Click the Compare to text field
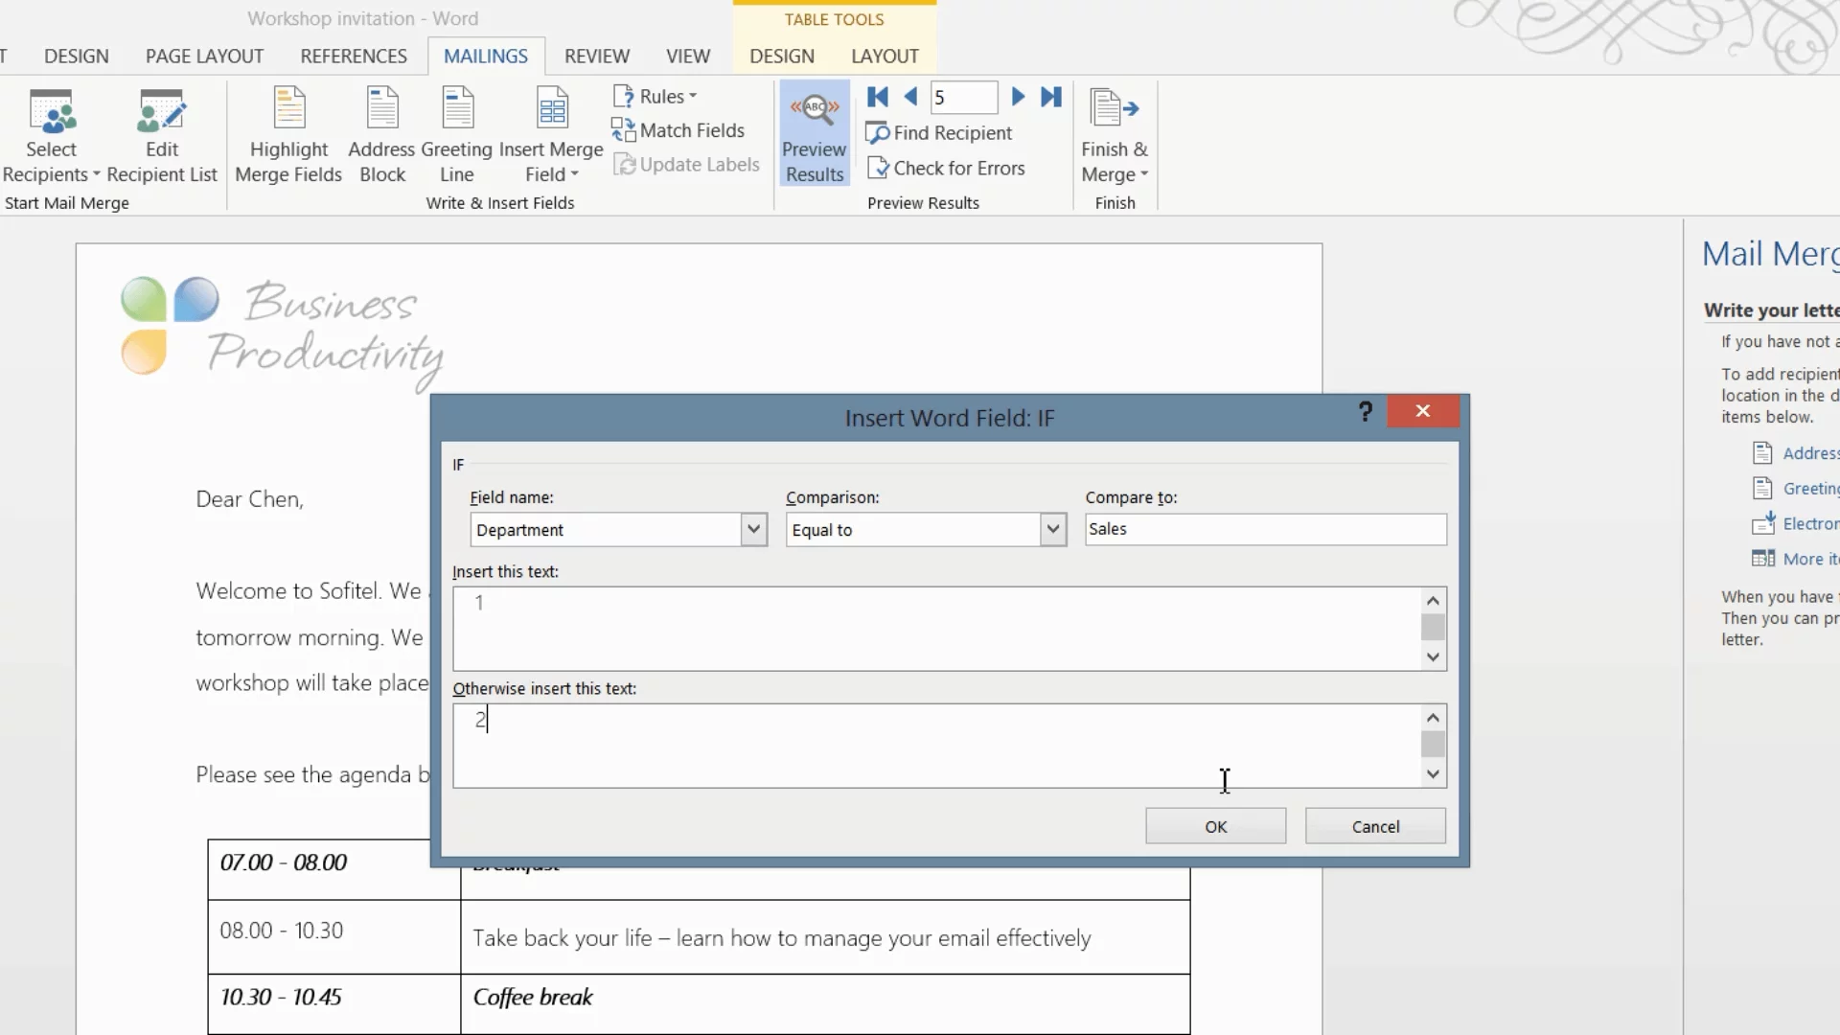Image resolution: width=1840 pixels, height=1035 pixels. point(1264,529)
